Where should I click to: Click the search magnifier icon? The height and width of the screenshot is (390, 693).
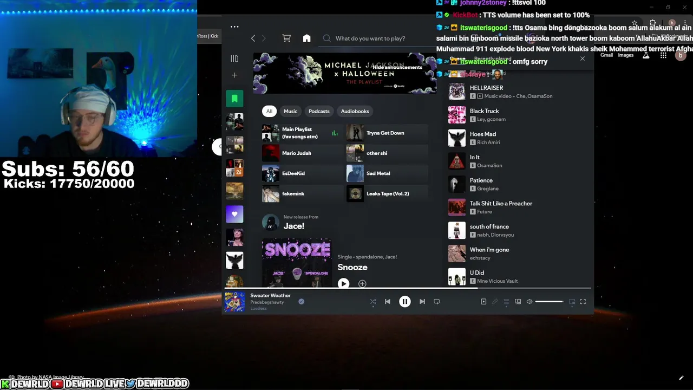coord(327,38)
